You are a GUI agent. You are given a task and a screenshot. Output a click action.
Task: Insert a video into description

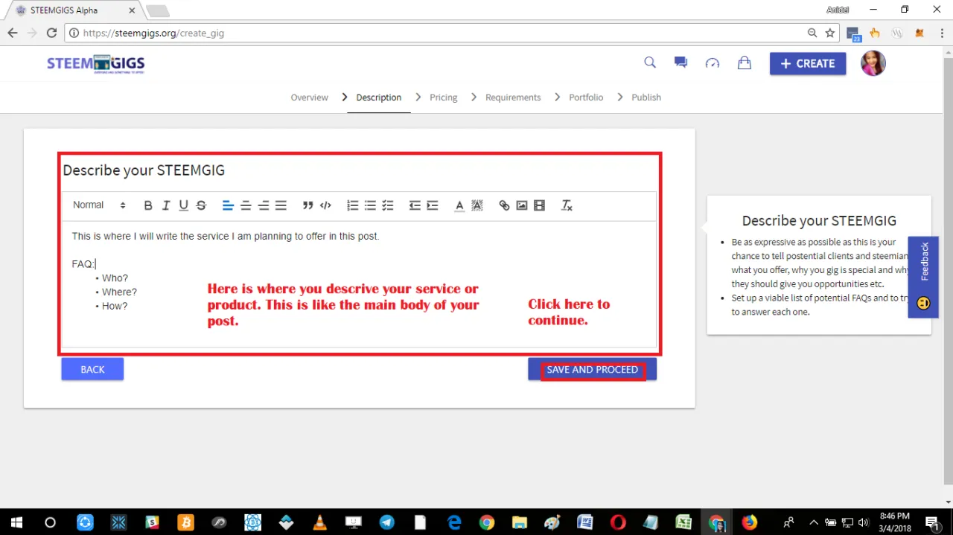tap(540, 205)
